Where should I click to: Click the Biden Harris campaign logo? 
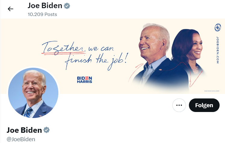[85, 80]
